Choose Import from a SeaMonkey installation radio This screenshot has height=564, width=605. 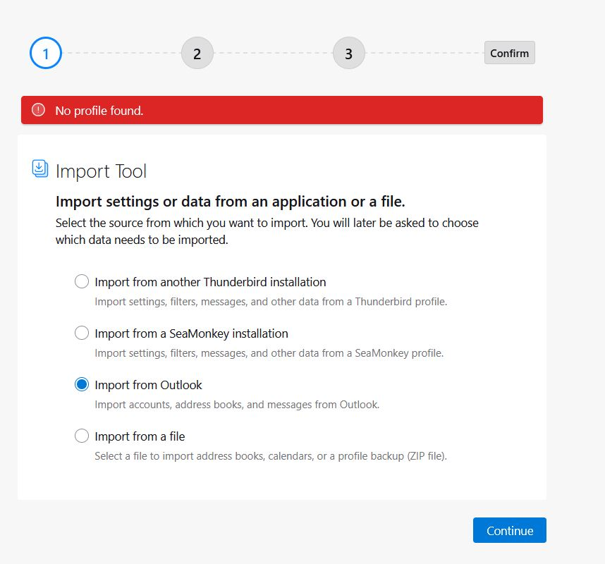coord(81,333)
